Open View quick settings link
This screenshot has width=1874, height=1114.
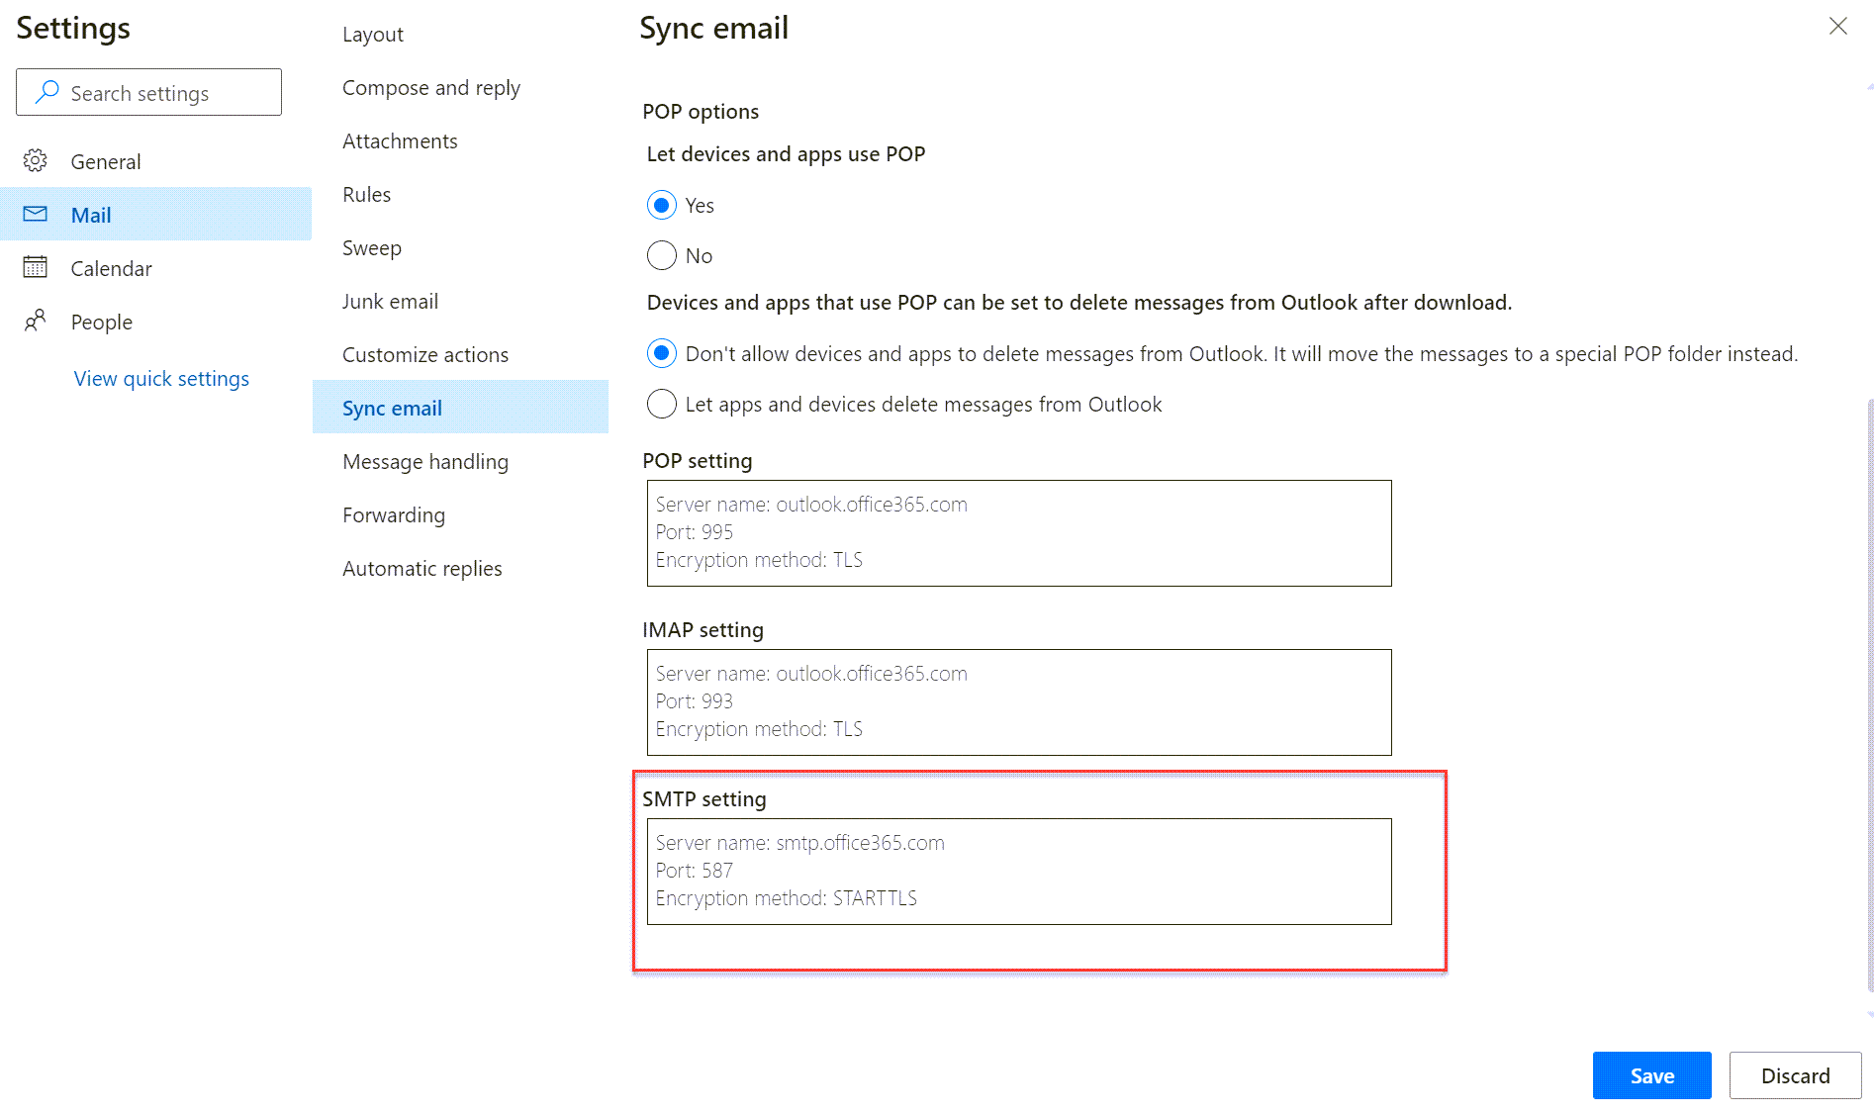click(161, 378)
